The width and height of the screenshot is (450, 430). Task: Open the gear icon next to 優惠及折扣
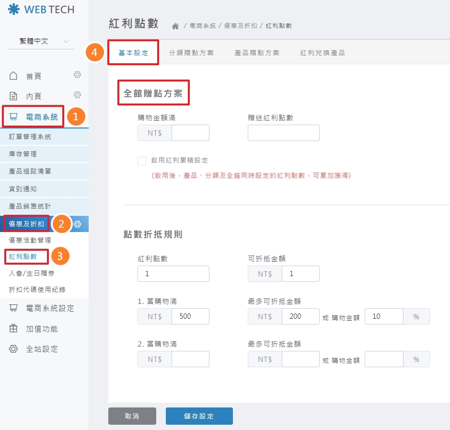pyautogui.click(x=77, y=223)
